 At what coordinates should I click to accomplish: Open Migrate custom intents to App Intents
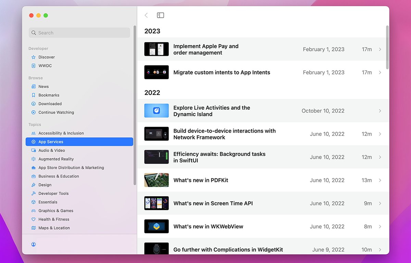222,72
